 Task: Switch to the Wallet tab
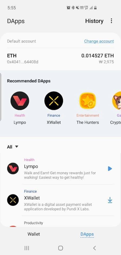tap(34, 234)
